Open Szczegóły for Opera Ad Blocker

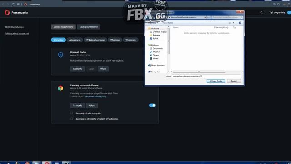(x=77, y=69)
